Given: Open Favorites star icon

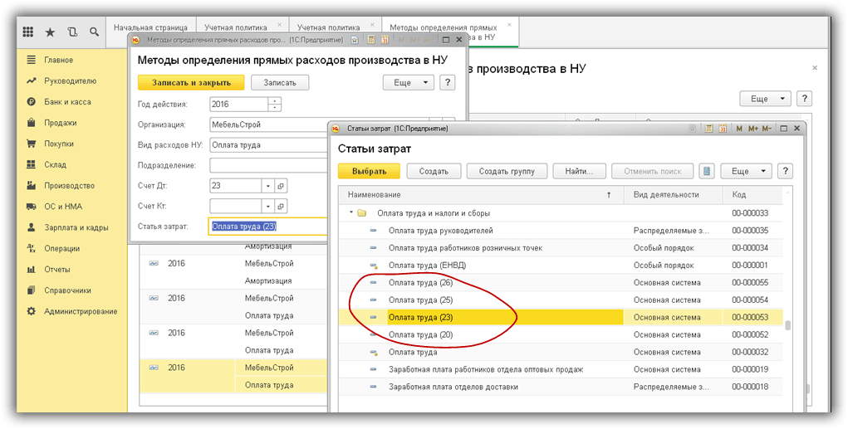Looking at the screenshot, I should coord(51,32).
